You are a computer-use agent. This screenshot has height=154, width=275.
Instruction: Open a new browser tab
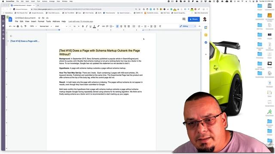pyautogui.click(x=38, y=5)
